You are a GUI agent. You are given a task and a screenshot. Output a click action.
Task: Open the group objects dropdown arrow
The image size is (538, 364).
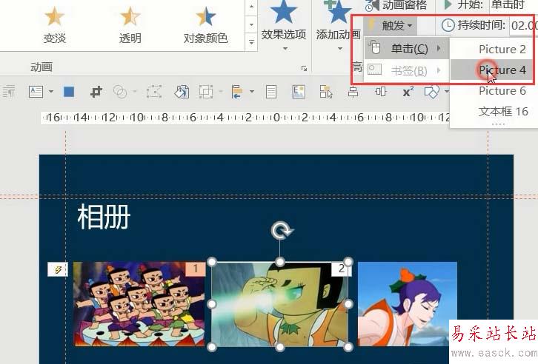pos(221,92)
